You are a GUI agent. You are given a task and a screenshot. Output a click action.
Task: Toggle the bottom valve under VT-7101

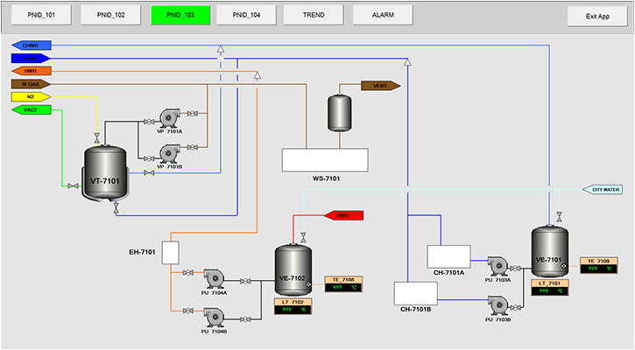tap(116, 208)
